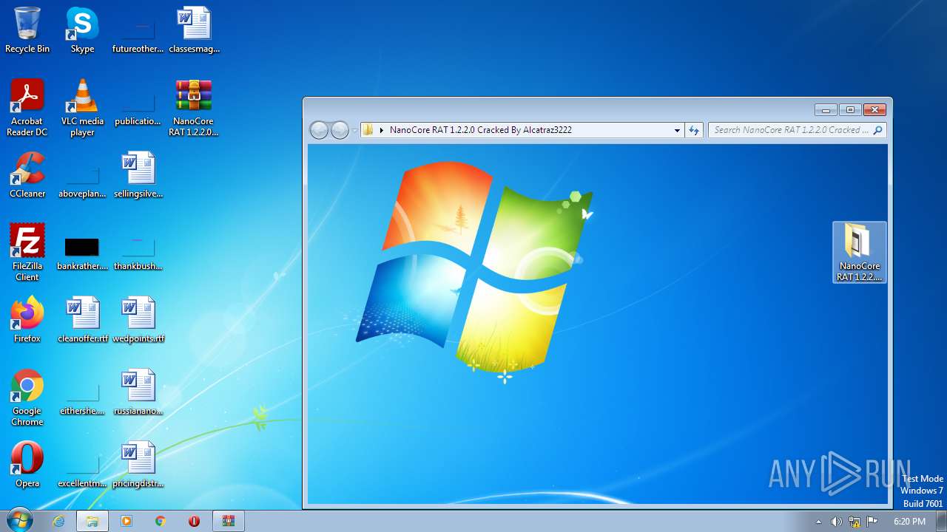Open Acrobat Reader DC shortcut

(27, 108)
